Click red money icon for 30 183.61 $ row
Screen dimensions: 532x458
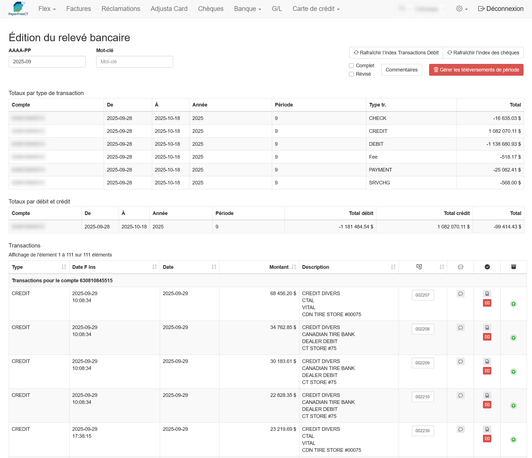[x=487, y=371]
